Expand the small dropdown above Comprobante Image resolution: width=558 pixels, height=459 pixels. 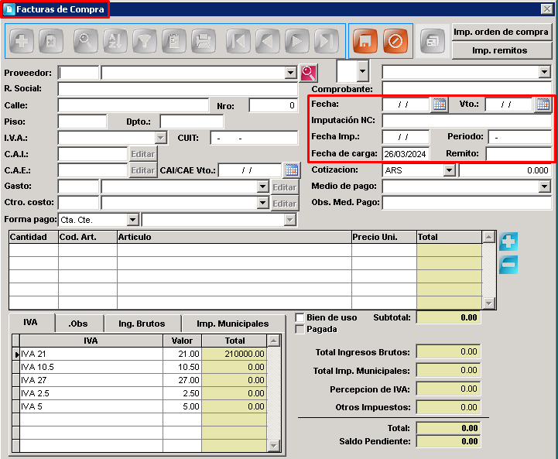(363, 70)
